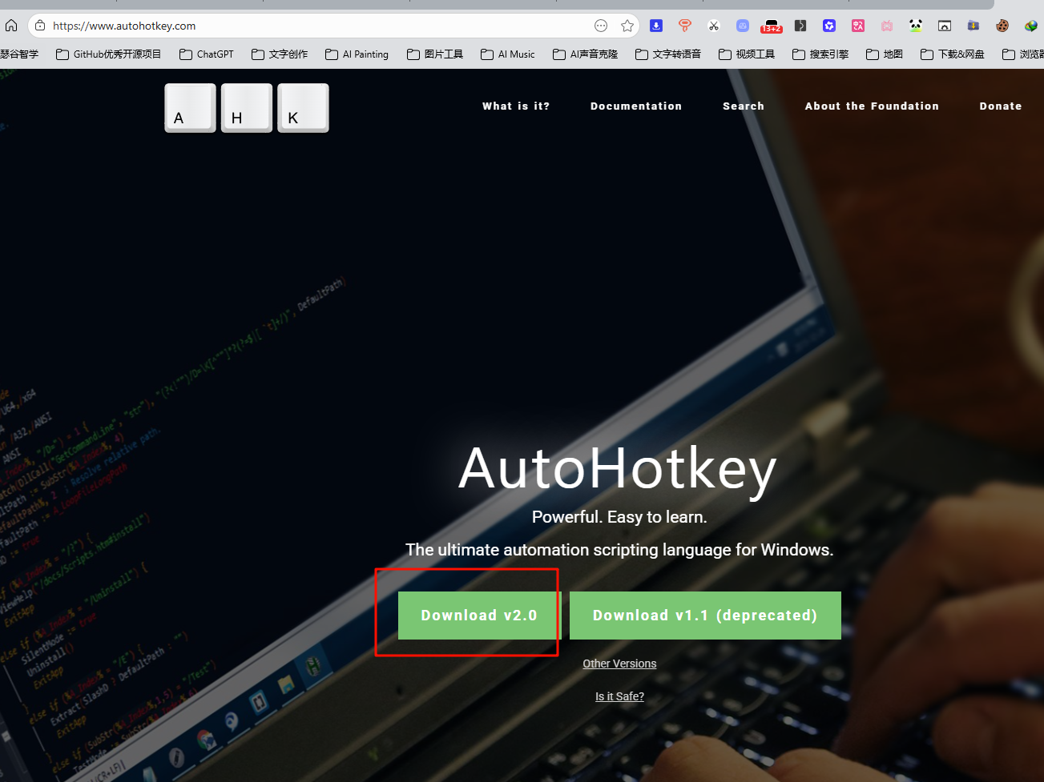Open the ChatGPT bookmark folder
The height and width of the screenshot is (782, 1044).
[x=207, y=54]
